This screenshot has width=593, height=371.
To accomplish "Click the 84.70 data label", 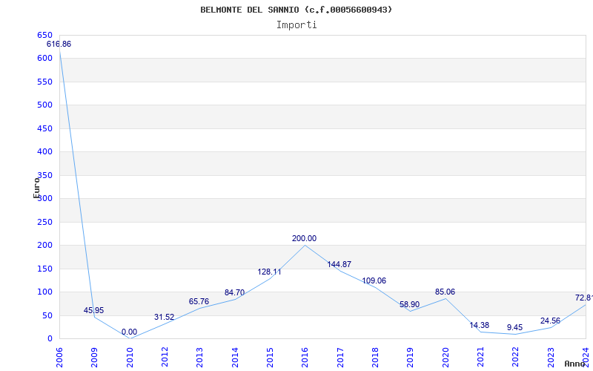I will click(x=234, y=292).
